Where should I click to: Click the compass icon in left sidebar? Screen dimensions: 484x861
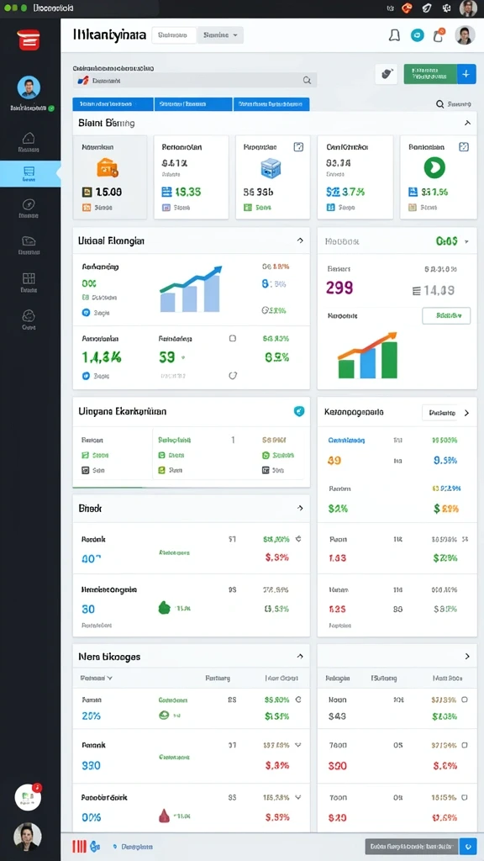point(29,204)
